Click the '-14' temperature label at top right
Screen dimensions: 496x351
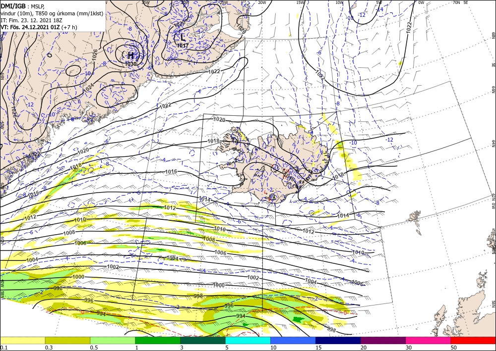(x=380, y=9)
